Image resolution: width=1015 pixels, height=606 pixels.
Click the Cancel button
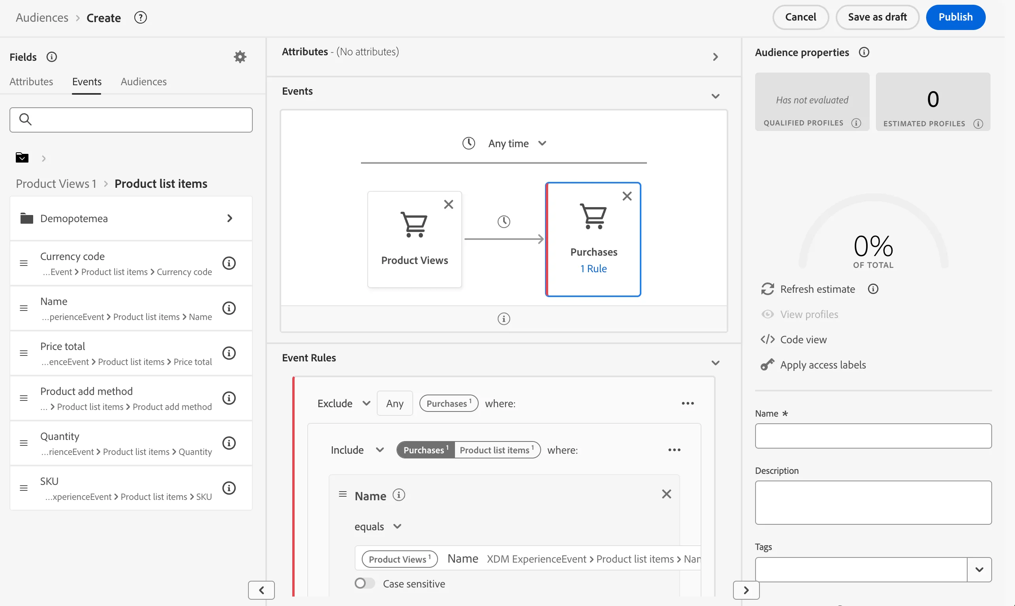point(801,17)
